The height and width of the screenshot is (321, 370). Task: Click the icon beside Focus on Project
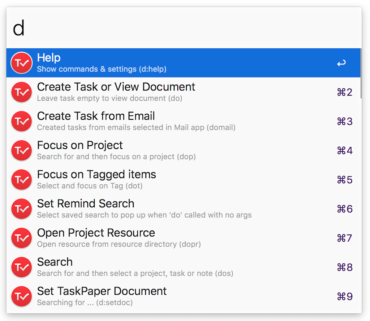coord(22,151)
